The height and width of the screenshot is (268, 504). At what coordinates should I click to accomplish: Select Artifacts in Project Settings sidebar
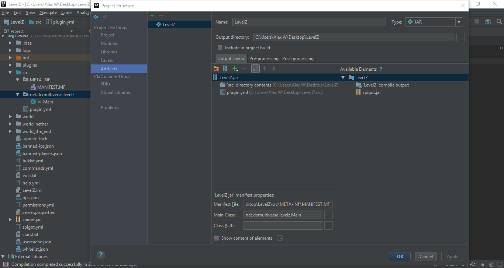tap(108, 68)
